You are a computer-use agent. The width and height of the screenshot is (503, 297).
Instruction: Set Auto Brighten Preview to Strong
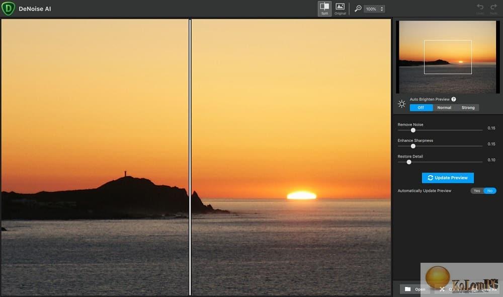468,108
